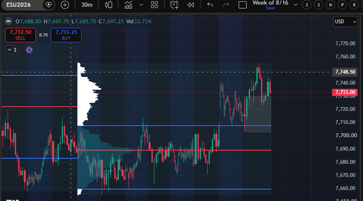
Task: Click the second circled 2 button
Action: (x=319, y=5)
